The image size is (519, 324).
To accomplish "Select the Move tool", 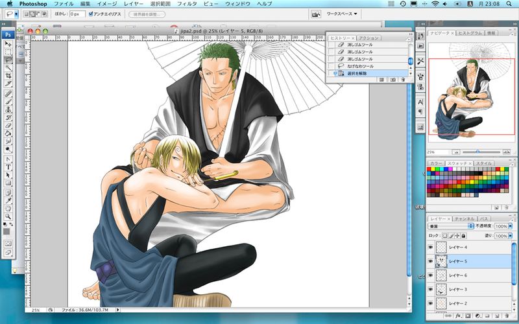I will pos(8,44).
